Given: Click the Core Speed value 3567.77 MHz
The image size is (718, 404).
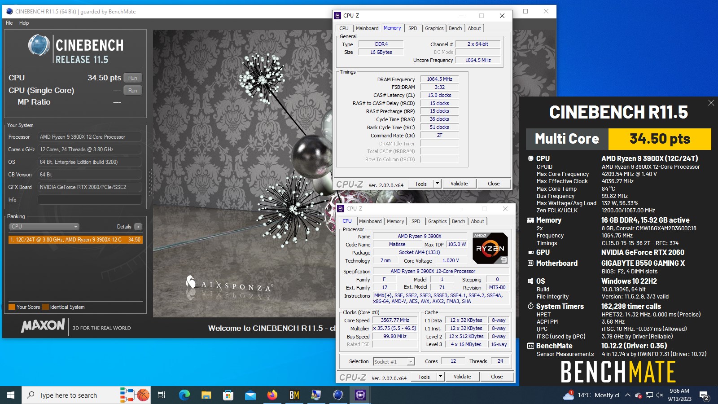Looking at the screenshot, I should [x=395, y=320].
